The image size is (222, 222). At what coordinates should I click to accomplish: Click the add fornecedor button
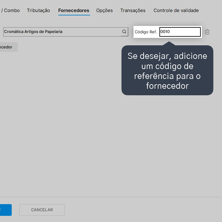click(9, 47)
